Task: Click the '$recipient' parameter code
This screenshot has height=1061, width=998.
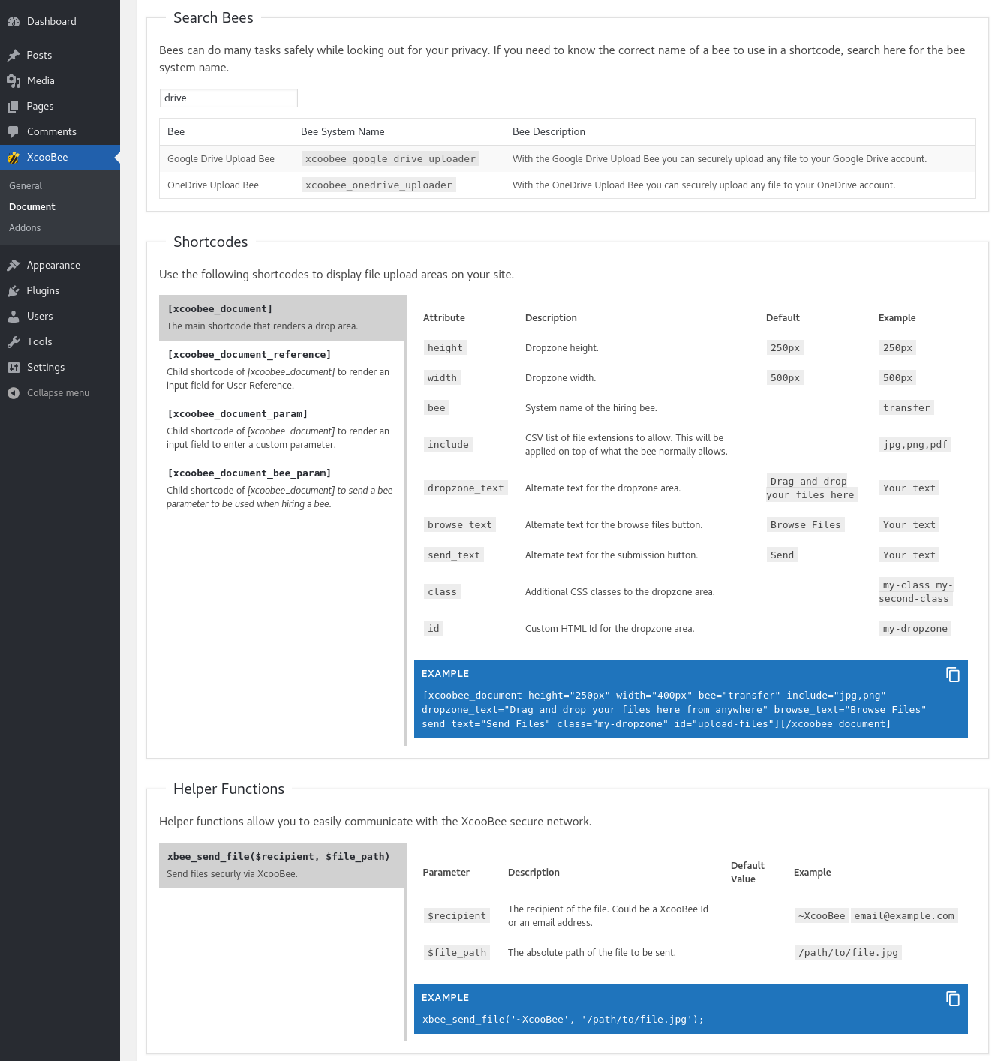Action: click(x=457, y=915)
